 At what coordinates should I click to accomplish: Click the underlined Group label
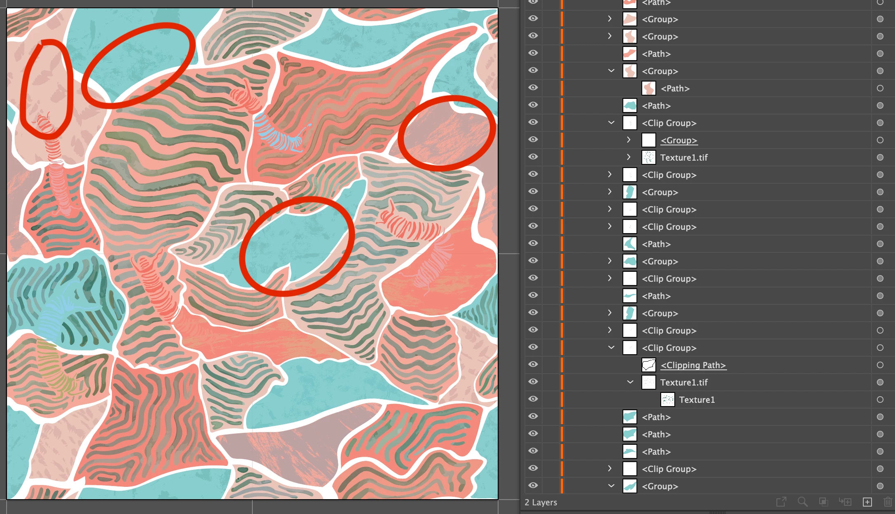click(678, 140)
